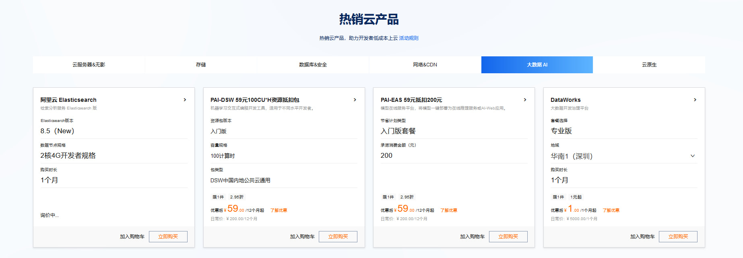Buy DataWorks now with 立即购买
Viewport: 743px width, 258px height.
click(678, 237)
